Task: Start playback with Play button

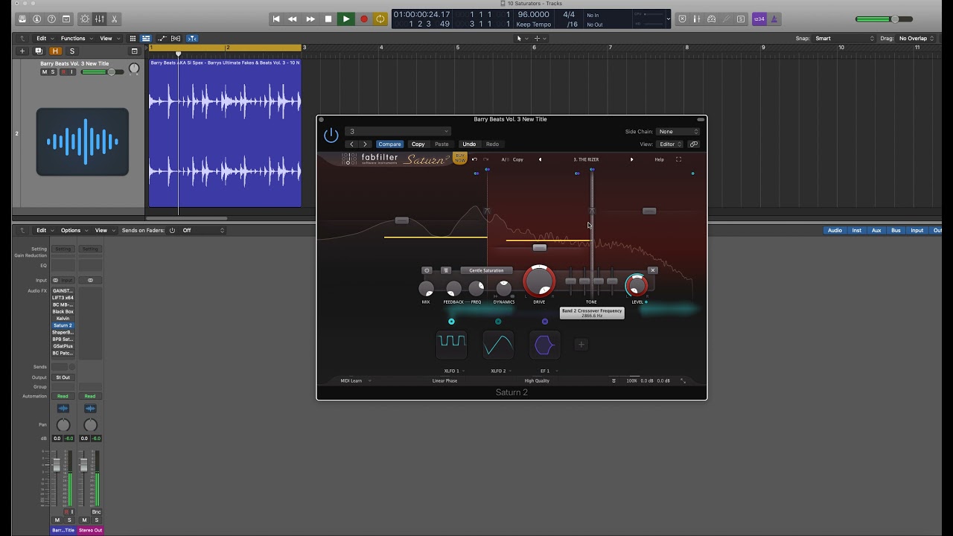Action: pos(345,19)
